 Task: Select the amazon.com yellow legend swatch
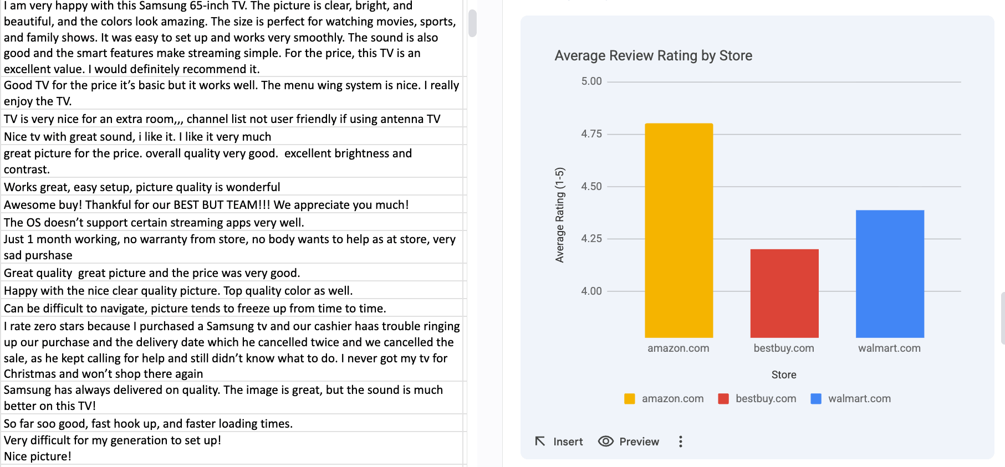(629, 398)
